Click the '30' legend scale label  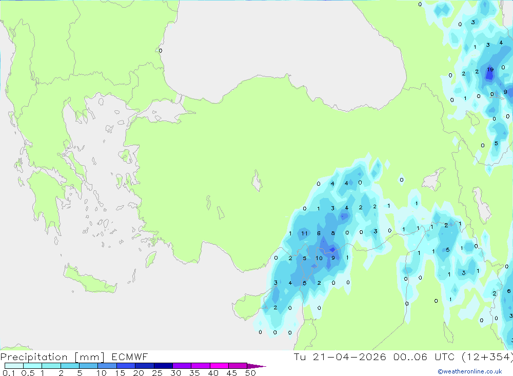(x=175, y=373)
